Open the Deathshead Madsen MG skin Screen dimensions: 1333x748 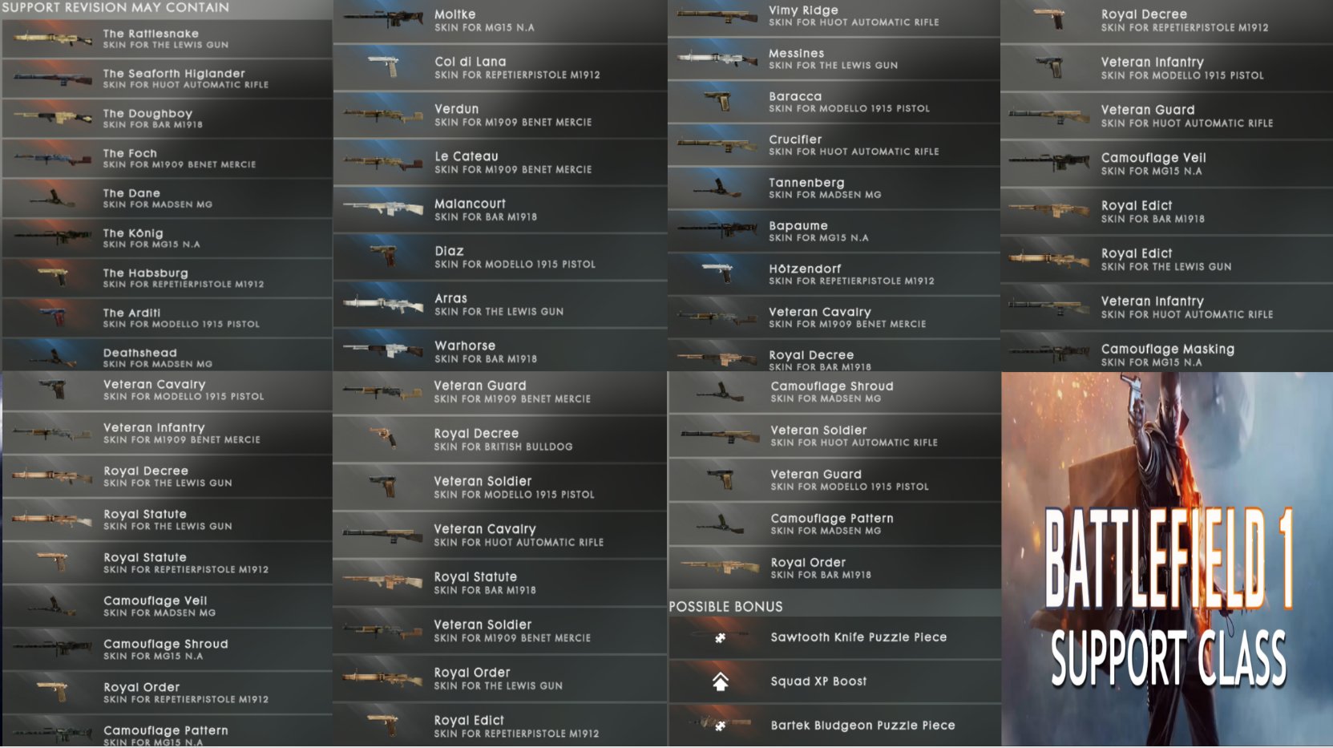[167, 354]
